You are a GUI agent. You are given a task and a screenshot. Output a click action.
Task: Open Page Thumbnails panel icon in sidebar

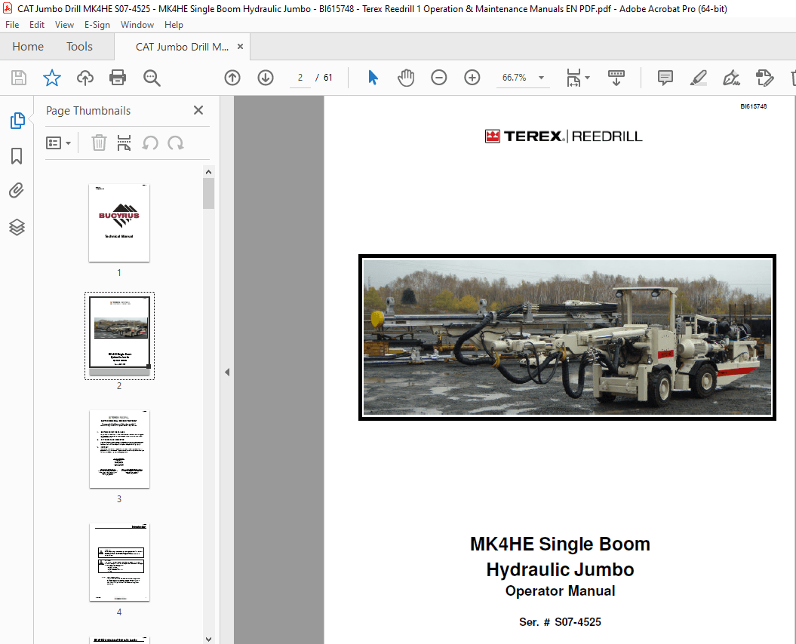tap(17, 120)
